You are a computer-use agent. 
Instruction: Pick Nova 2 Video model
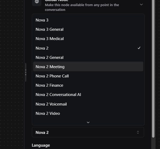[x=48, y=113]
